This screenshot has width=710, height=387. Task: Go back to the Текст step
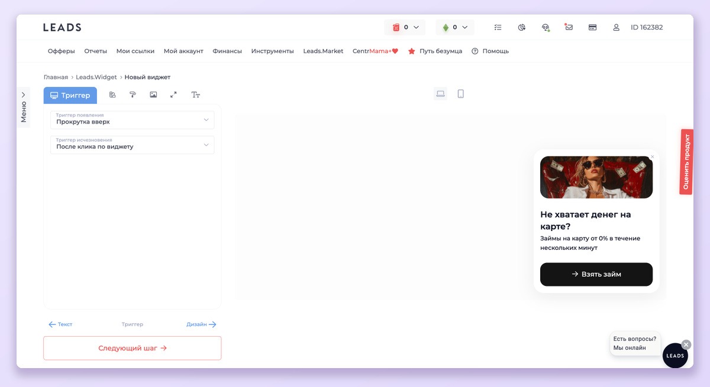coord(60,324)
